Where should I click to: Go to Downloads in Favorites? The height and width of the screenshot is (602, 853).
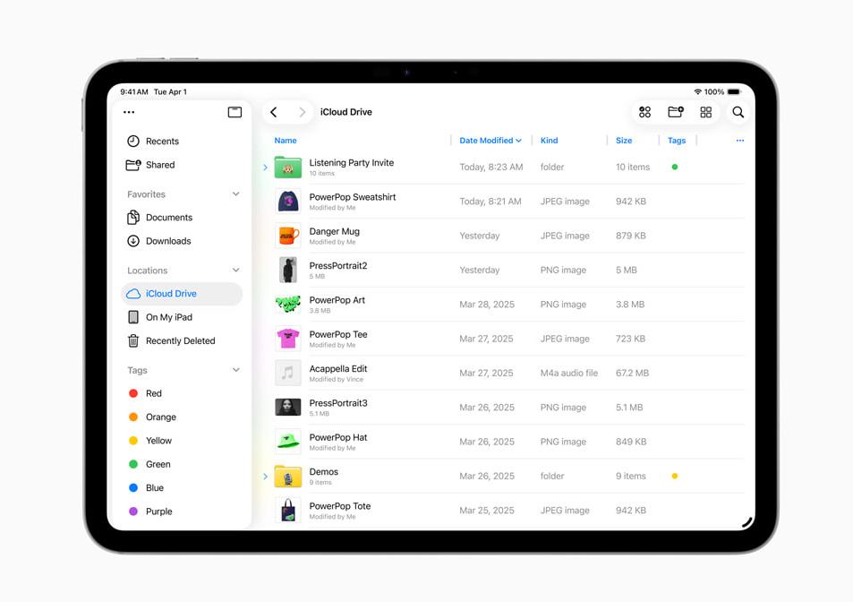pos(182,241)
